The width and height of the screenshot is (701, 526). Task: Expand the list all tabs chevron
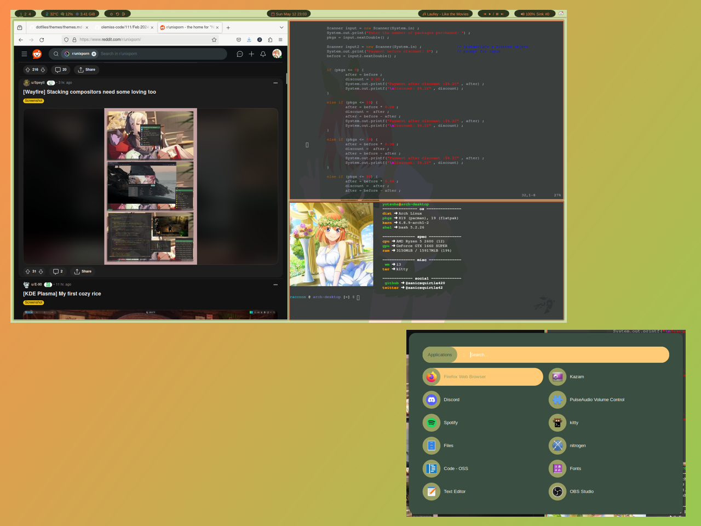281,27
